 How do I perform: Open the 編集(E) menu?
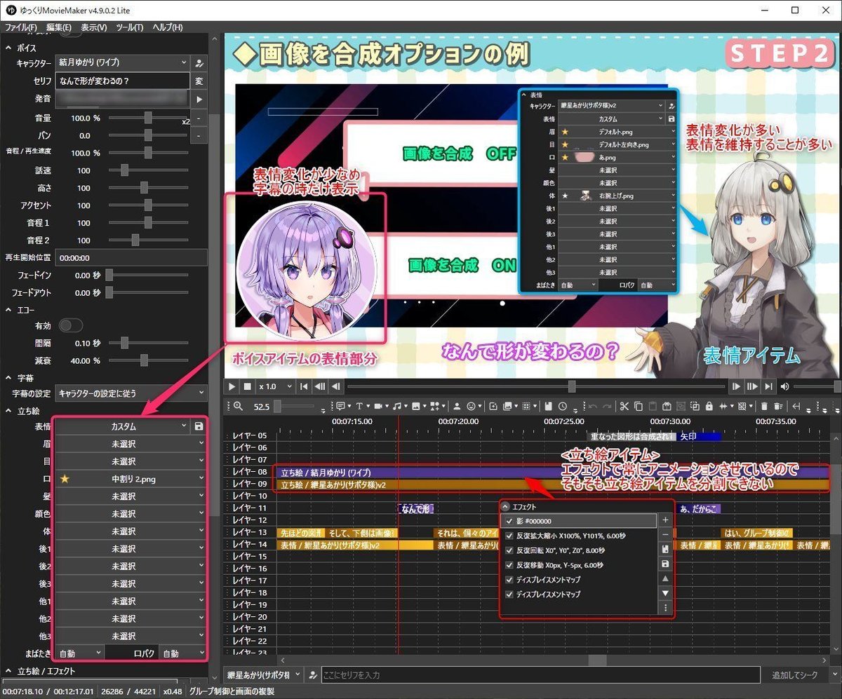(58, 27)
